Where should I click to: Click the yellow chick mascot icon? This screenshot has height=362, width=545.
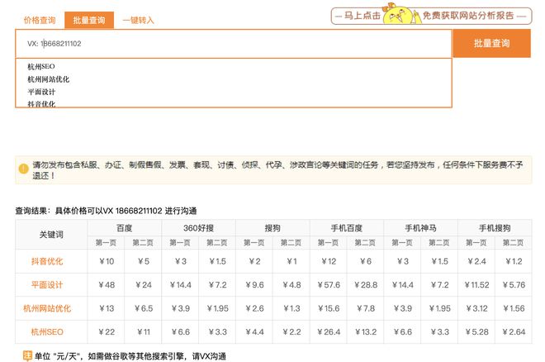[398, 14]
